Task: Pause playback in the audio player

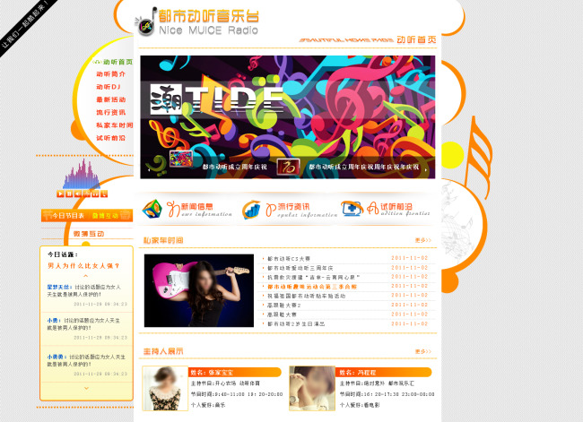Action: coord(69,194)
